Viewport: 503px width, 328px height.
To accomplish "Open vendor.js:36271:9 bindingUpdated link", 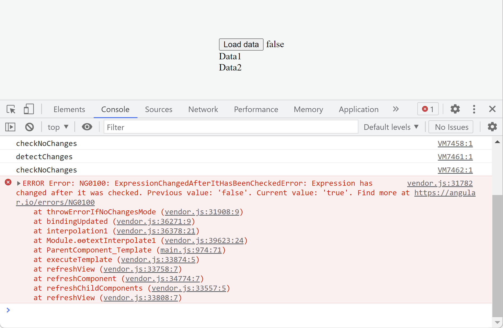I will tap(154, 221).
